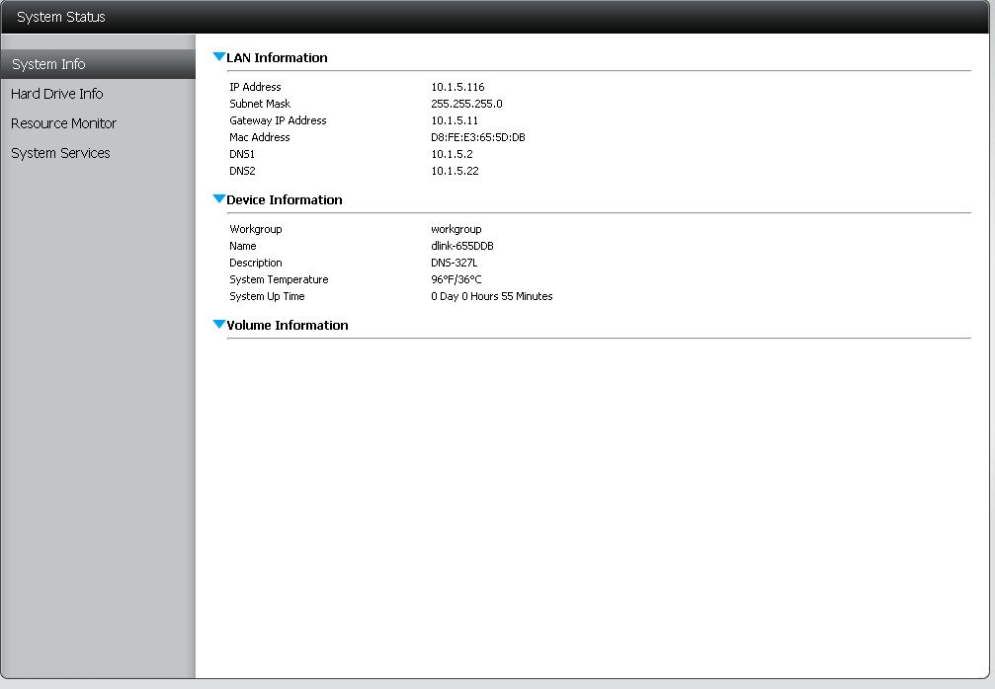Select the workgroup value text
995x689 pixels.
click(456, 229)
